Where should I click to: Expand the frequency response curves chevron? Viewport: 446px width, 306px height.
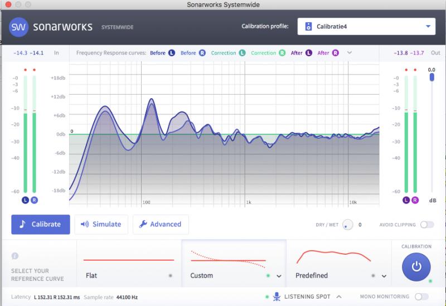(350, 52)
